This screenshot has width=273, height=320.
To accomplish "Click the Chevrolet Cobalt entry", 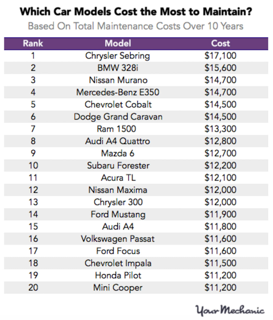I will point(118,105).
